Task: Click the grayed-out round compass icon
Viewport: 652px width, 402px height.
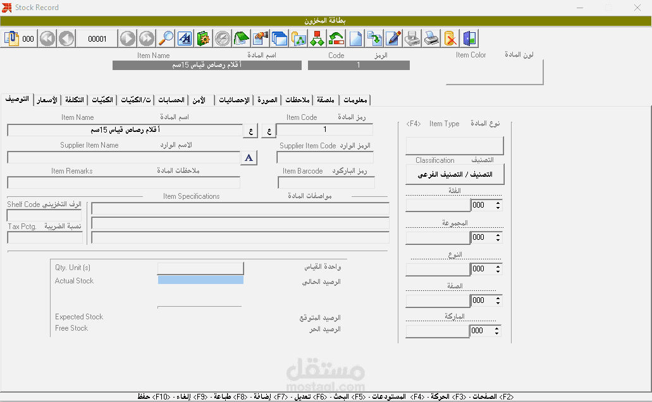Action: point(223,38)
